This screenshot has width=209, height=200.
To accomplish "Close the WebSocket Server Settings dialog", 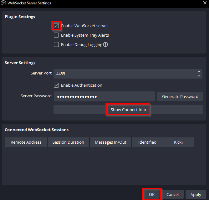I will [205, 3].
